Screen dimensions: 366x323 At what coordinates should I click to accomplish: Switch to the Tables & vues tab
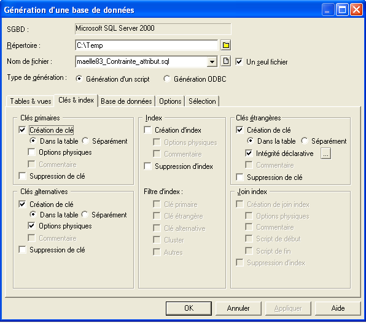click(31, 101)
